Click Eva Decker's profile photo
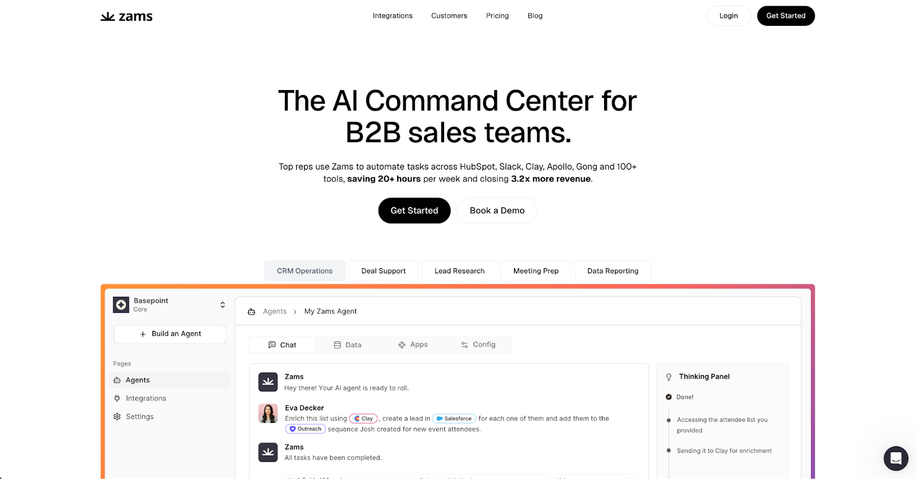The image size is (917, 479). point(268,413)
